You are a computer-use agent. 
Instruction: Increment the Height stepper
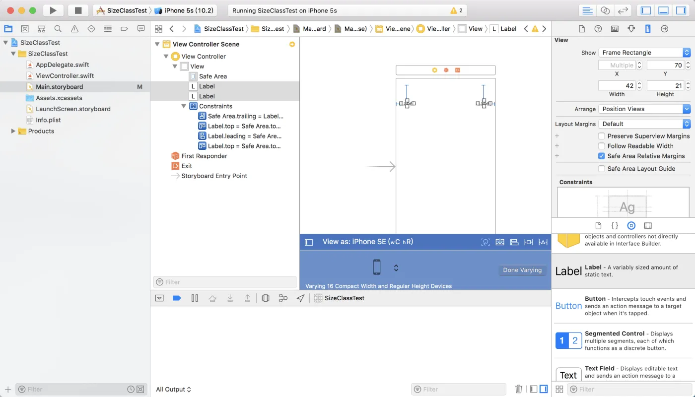(688, 83)
